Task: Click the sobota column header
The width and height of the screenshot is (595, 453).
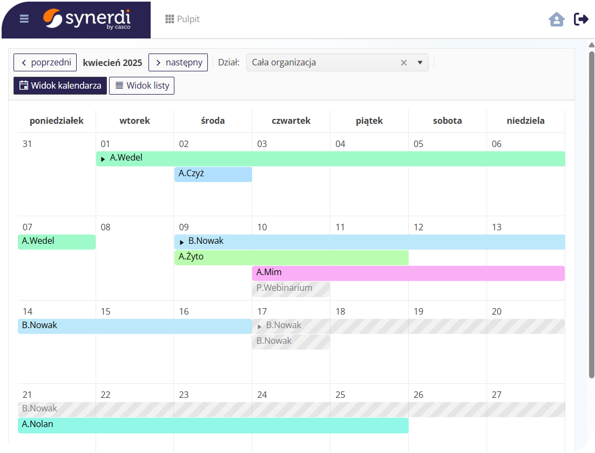Action: point(448,121)
